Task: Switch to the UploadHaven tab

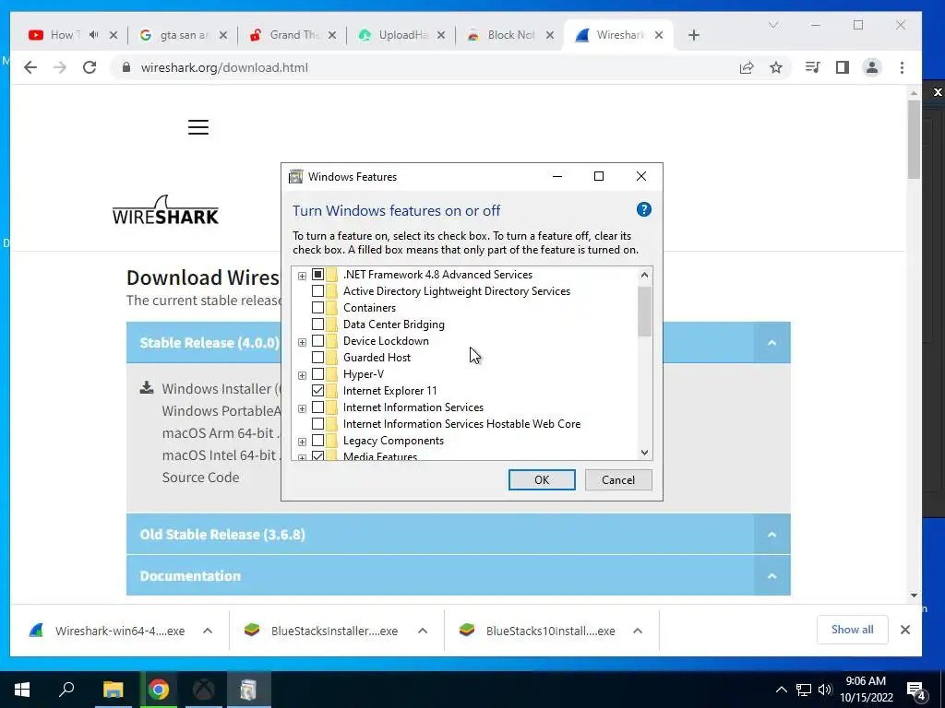Action: pyautogui.click(x=401, y=35)
